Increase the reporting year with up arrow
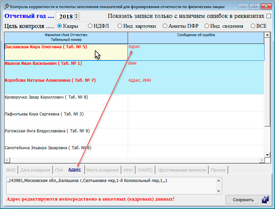Screen dimensions: 275x209 [x=77, y=15]
